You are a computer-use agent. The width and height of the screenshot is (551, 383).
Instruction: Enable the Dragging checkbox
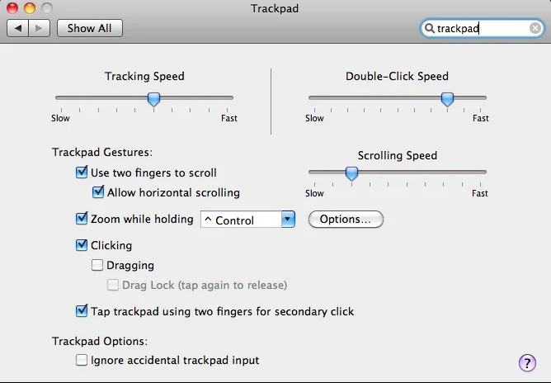[x=98, y=266]
